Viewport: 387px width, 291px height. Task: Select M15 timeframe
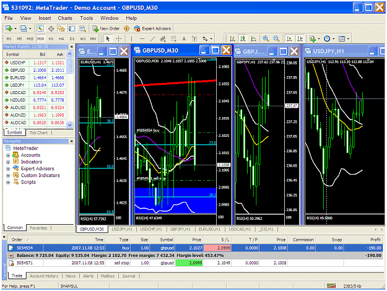[30, 39]
